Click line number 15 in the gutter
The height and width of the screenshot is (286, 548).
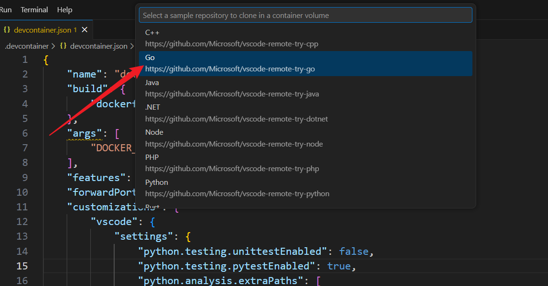(22, 266)
